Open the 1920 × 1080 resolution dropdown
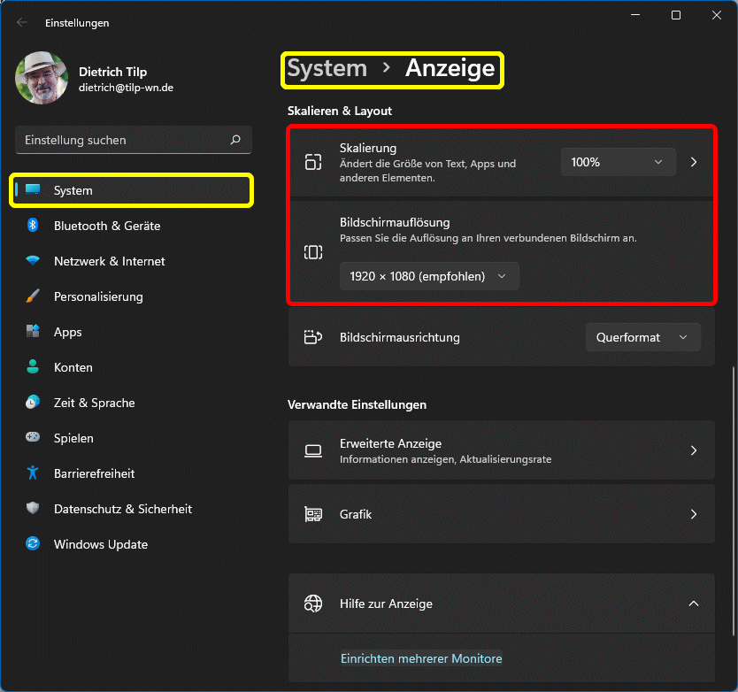The width and height of the screenshot is (738, 692). [429, 276]
